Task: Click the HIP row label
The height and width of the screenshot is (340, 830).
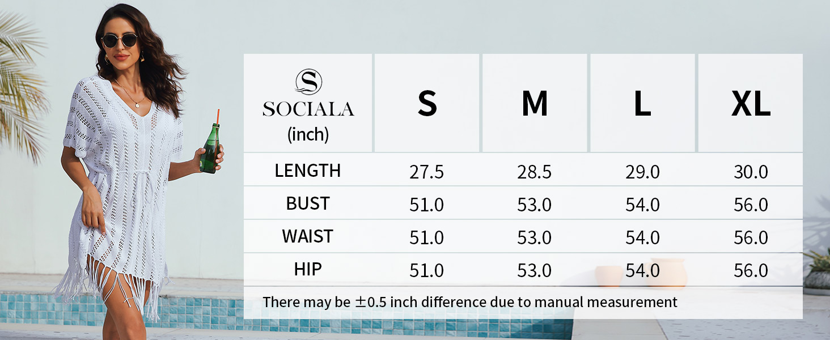Action: 308,269
